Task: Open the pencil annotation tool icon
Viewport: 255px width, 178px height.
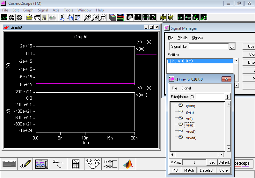Action: click(25, 164)
